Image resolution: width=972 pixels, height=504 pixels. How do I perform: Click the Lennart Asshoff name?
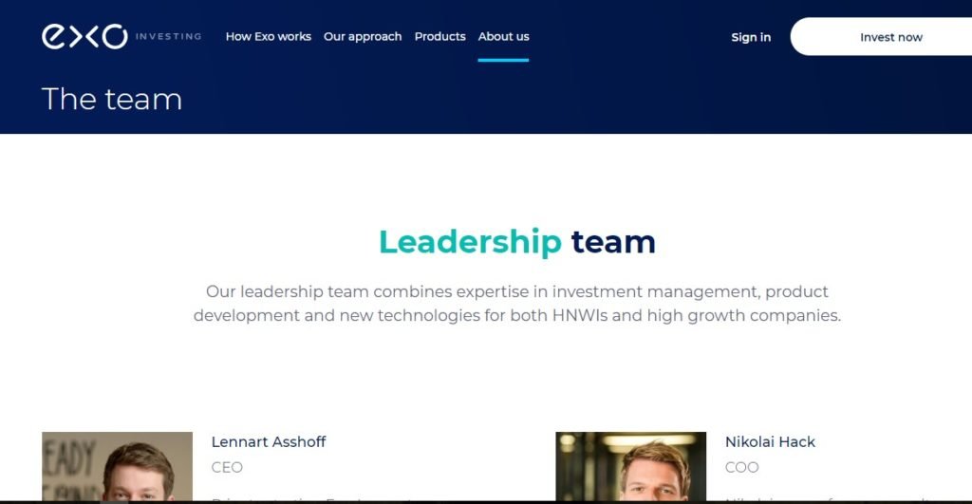[269, 442]
